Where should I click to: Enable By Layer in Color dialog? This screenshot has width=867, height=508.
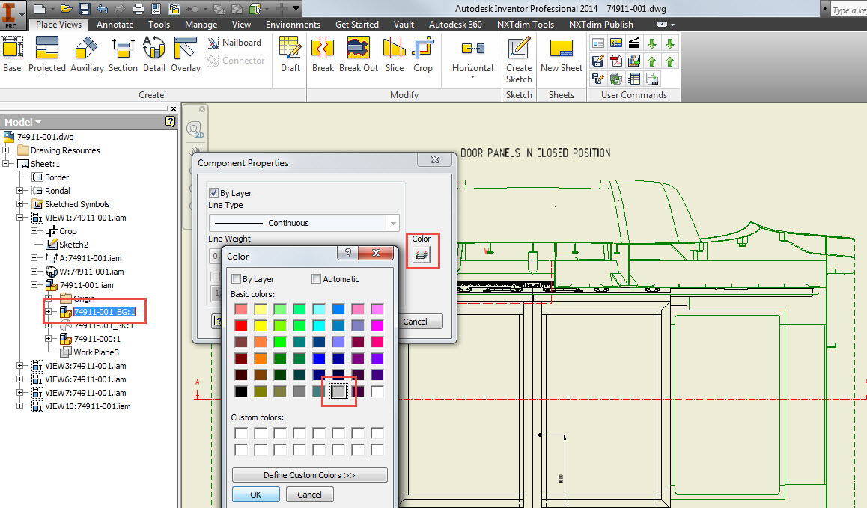237,279
